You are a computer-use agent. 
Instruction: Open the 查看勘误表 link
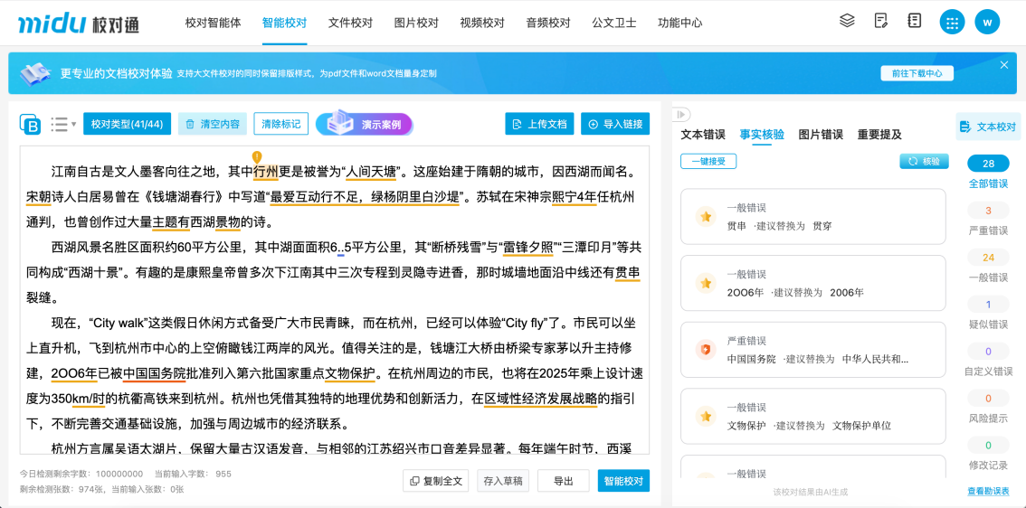(988, 492)
